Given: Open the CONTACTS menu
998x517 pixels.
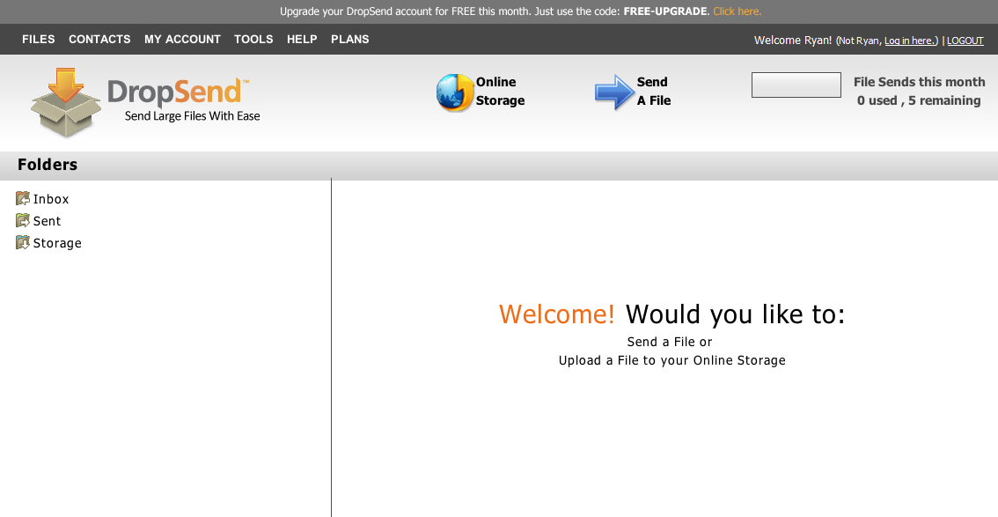Looking at the screenshot, I should point(99,40).
